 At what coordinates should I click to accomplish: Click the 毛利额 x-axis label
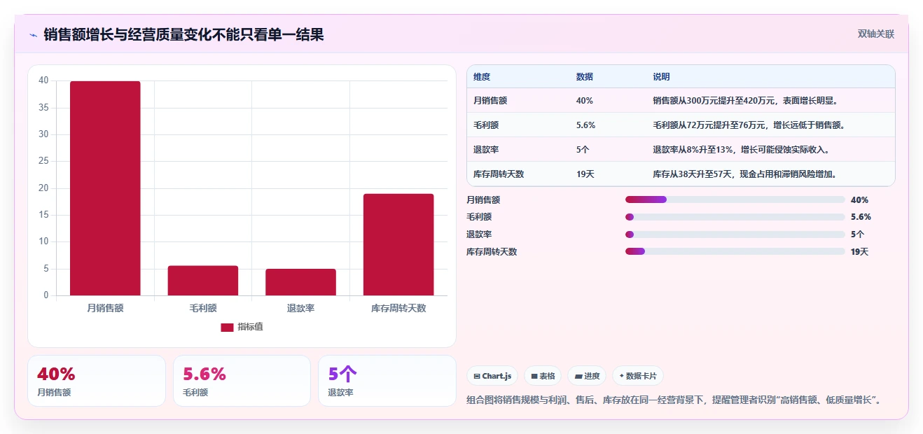pos(203,307)
